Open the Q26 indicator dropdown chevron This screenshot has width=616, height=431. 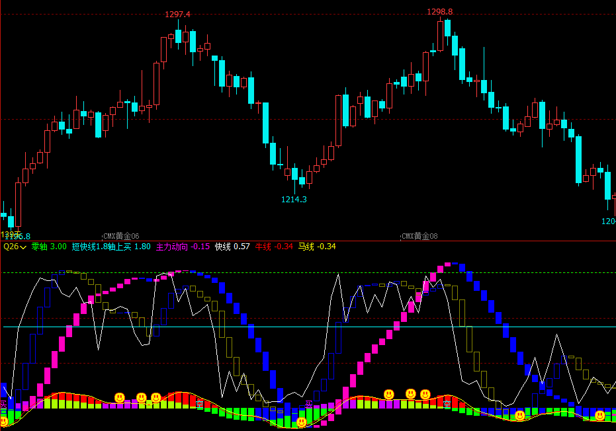point(22,247)
